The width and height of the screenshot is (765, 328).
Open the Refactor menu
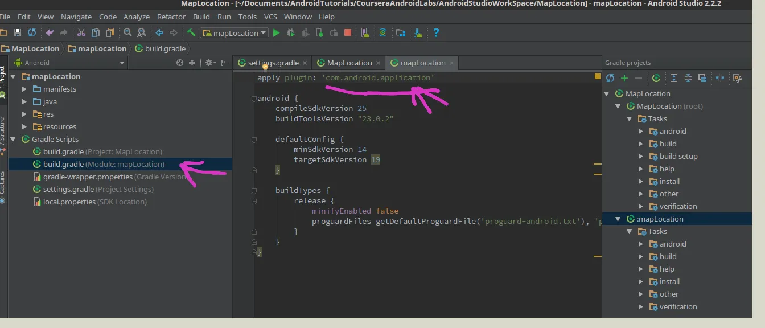(x=171, y=17)
